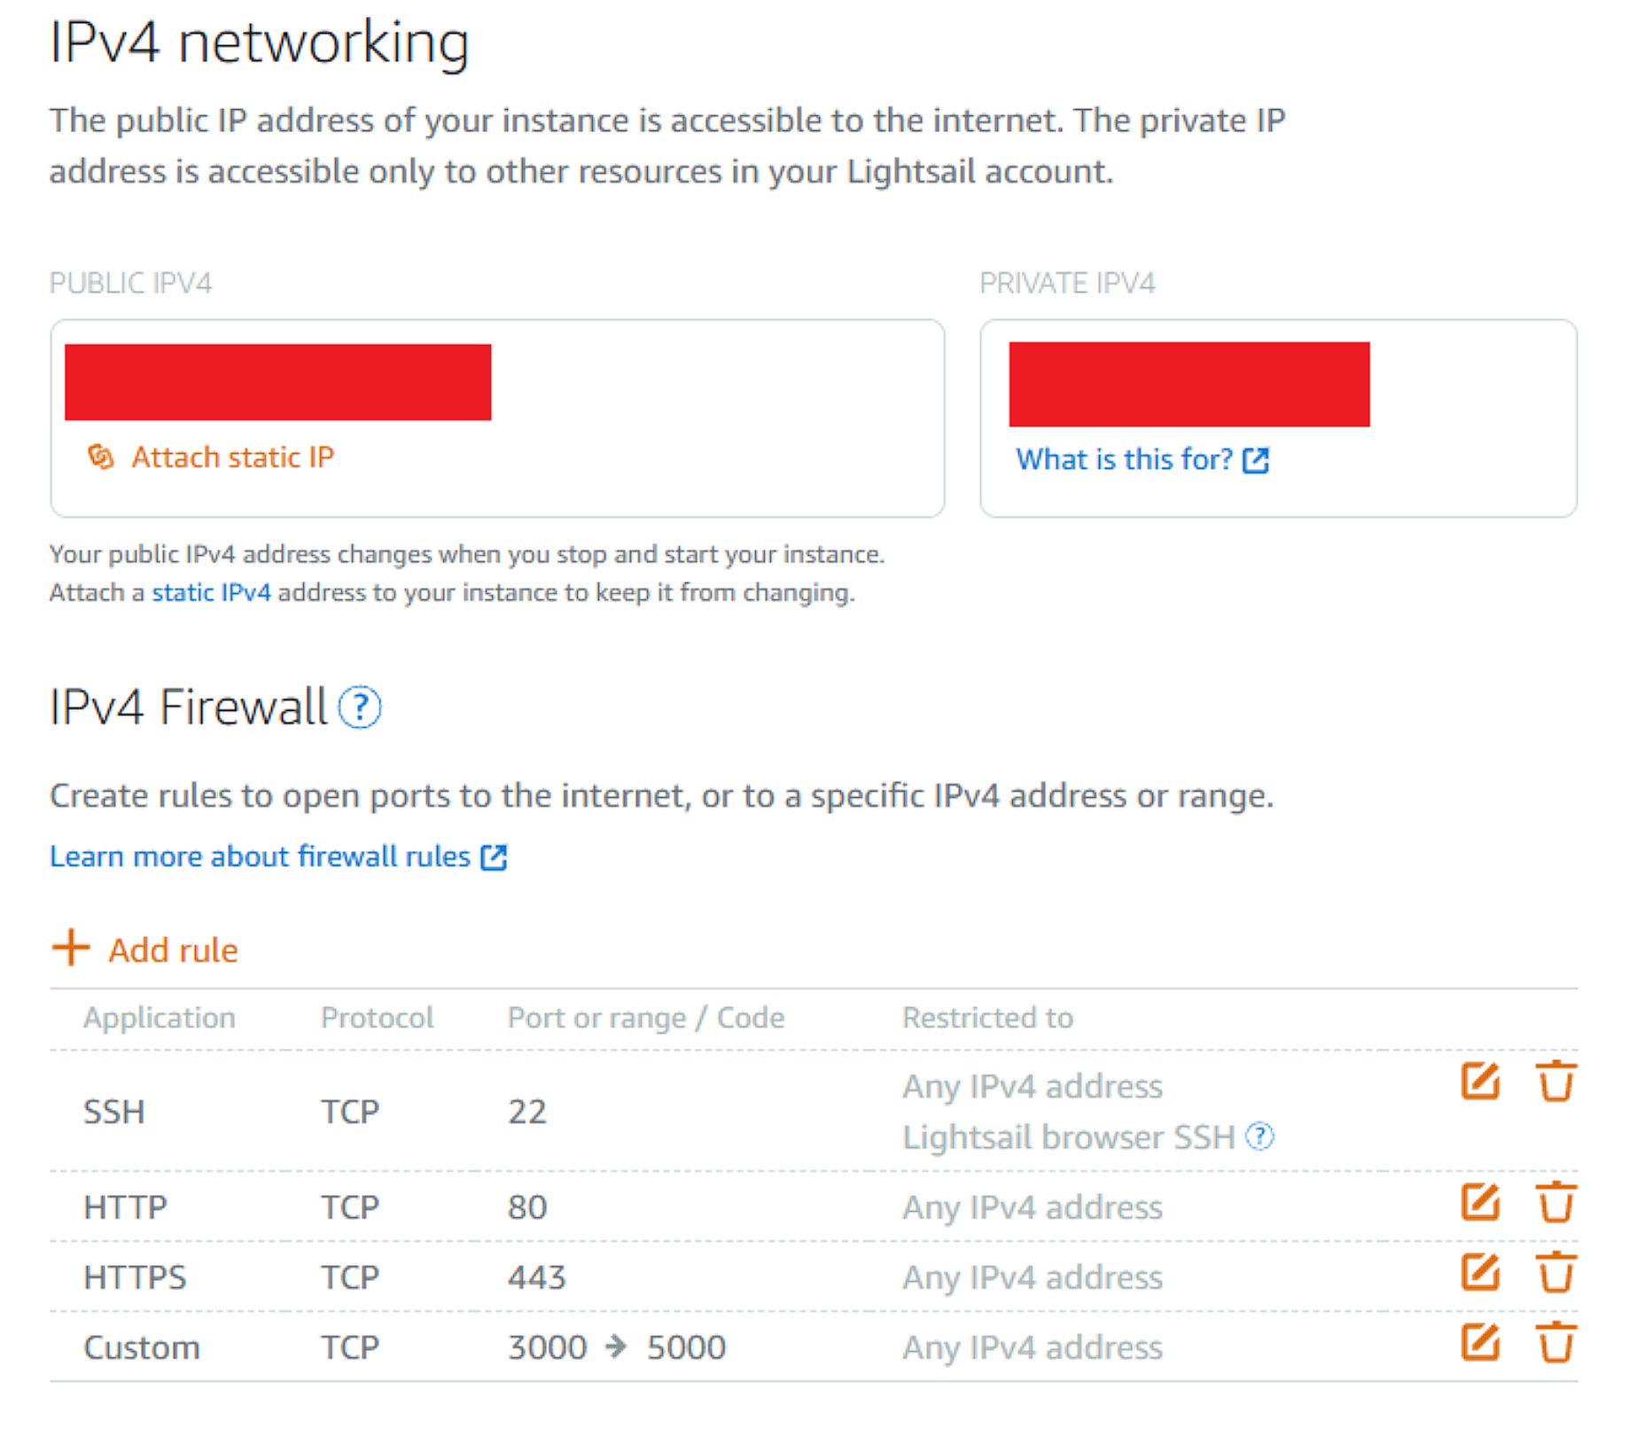Delete the Custom 3000-5000 rule

[1555, 1343]
